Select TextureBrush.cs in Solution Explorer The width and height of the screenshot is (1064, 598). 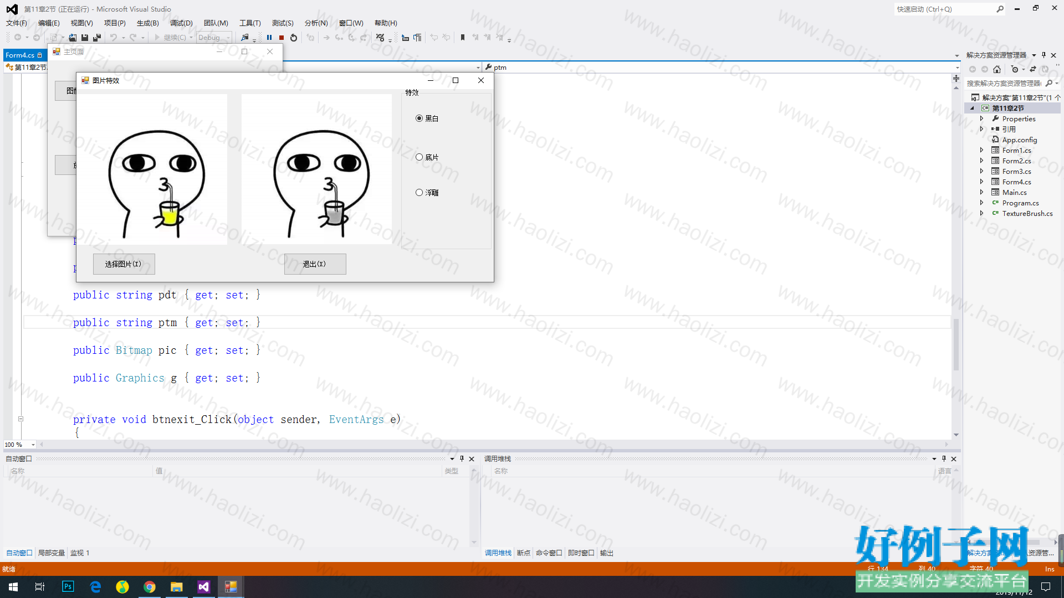[1027, 213]
